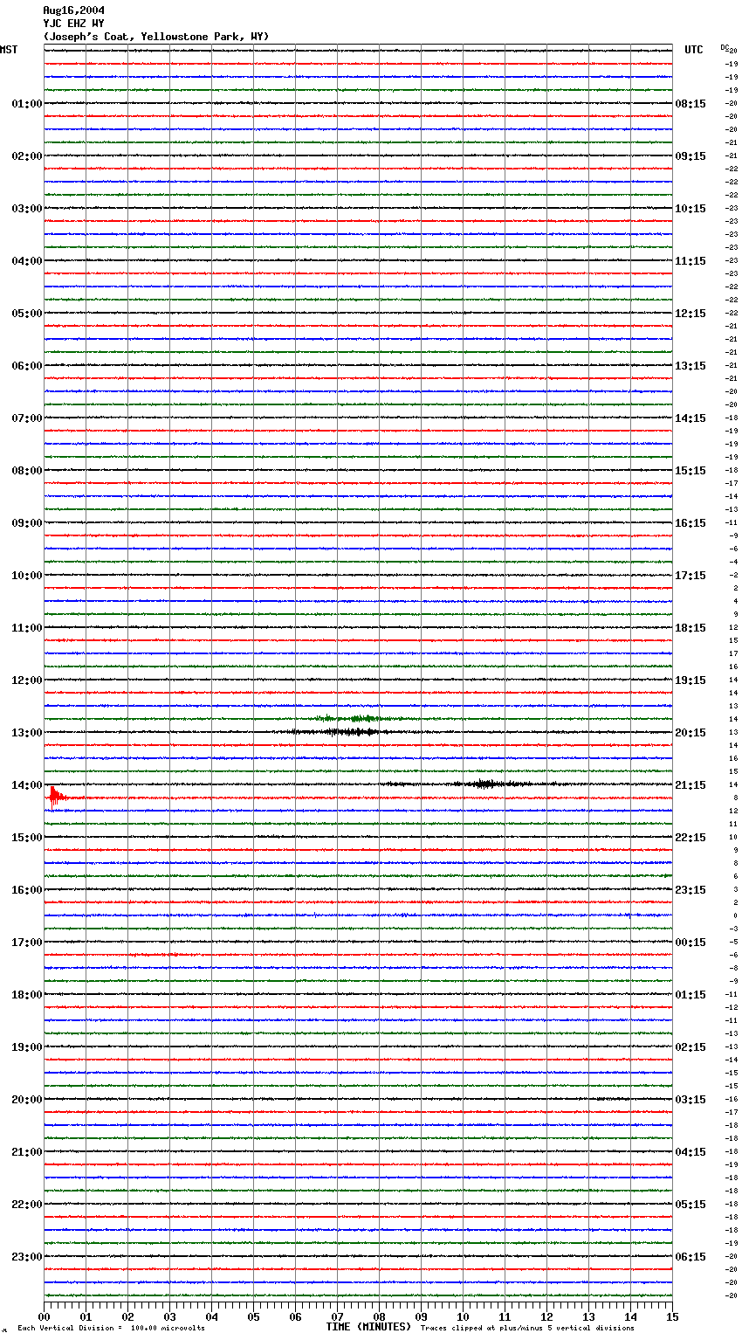Select the 01:00 MST time label
742x1340 pixels.
(26, 104)
